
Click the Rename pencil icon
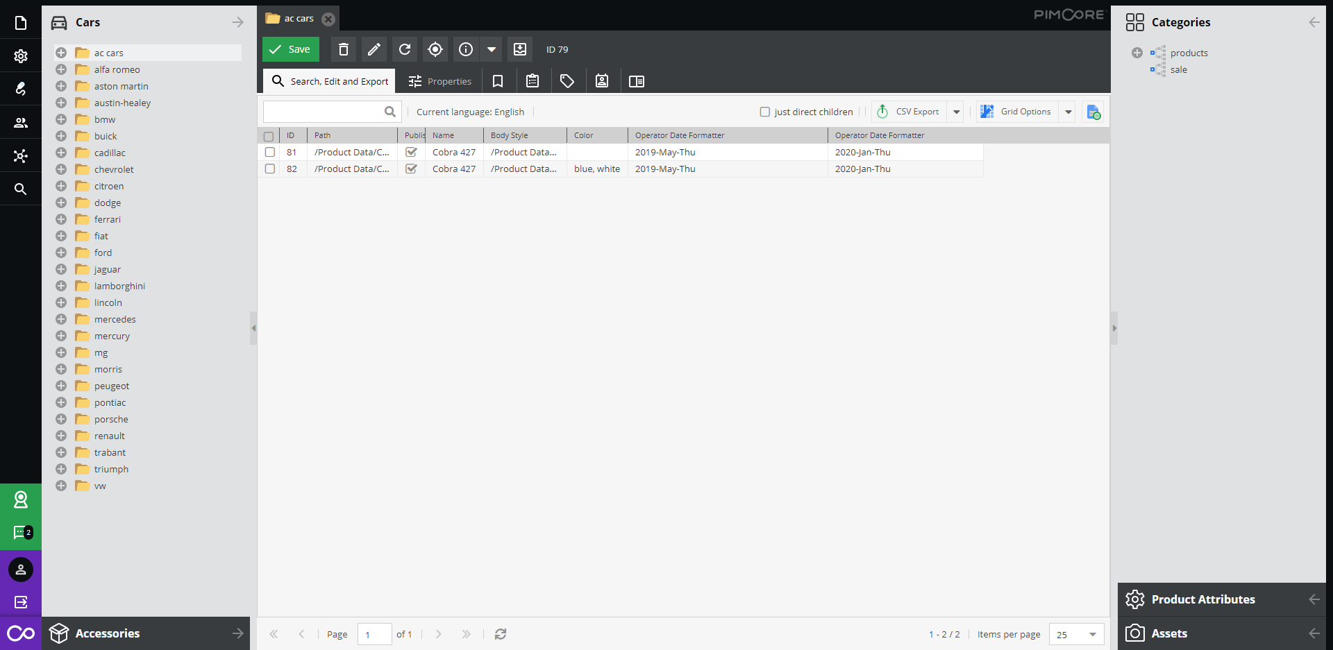pos(374,49)
